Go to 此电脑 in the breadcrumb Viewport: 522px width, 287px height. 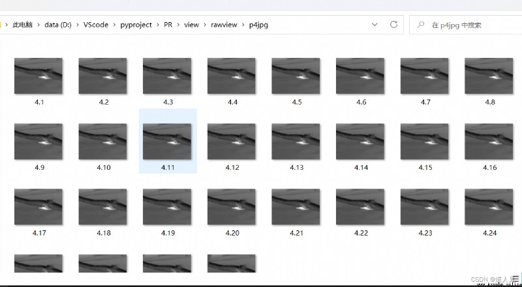[x=22, y=25]
